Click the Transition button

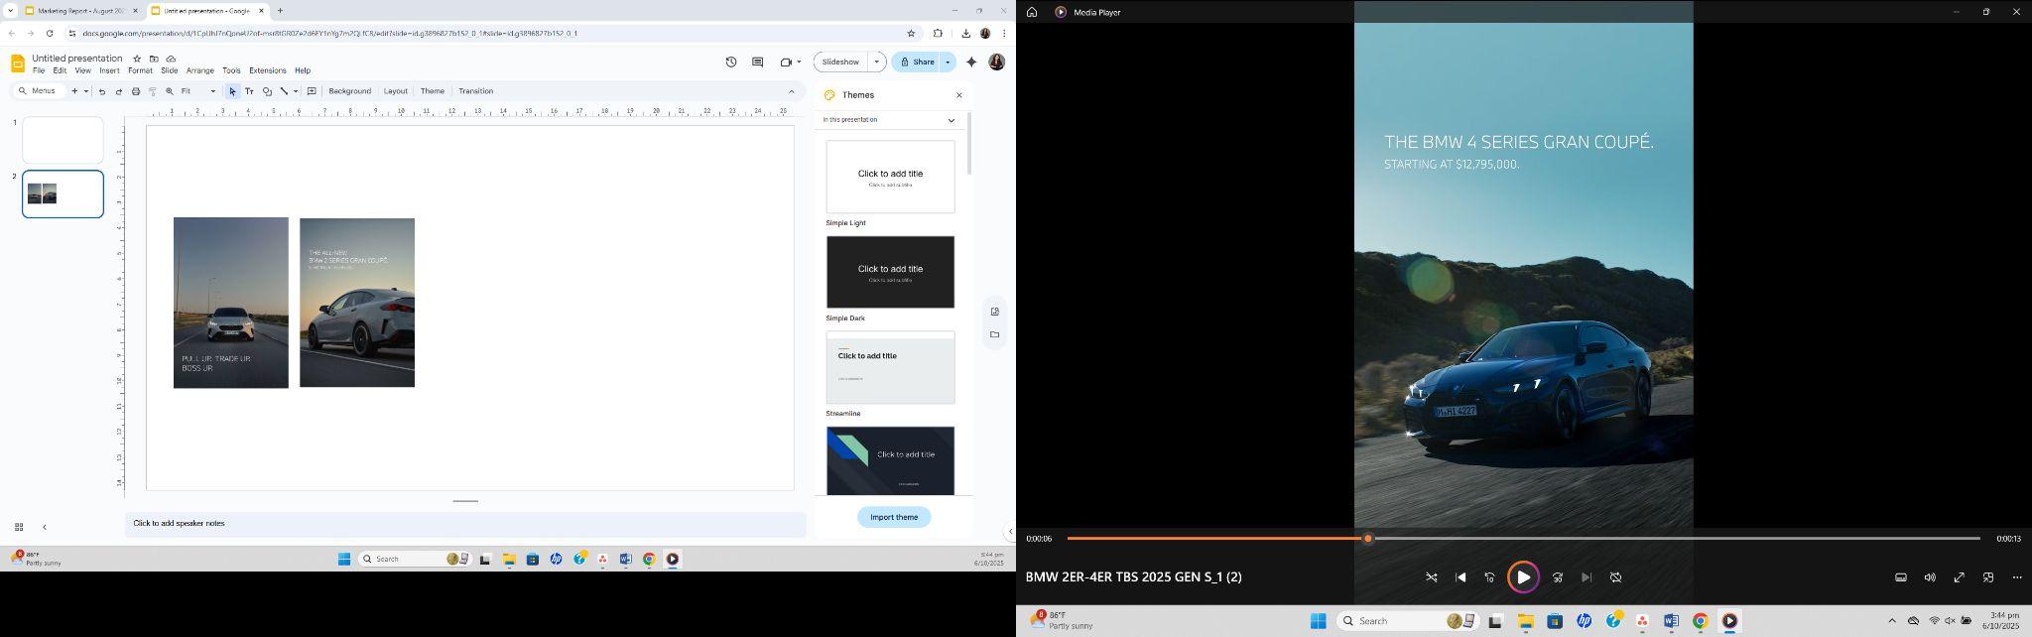[x=476, y=91]
